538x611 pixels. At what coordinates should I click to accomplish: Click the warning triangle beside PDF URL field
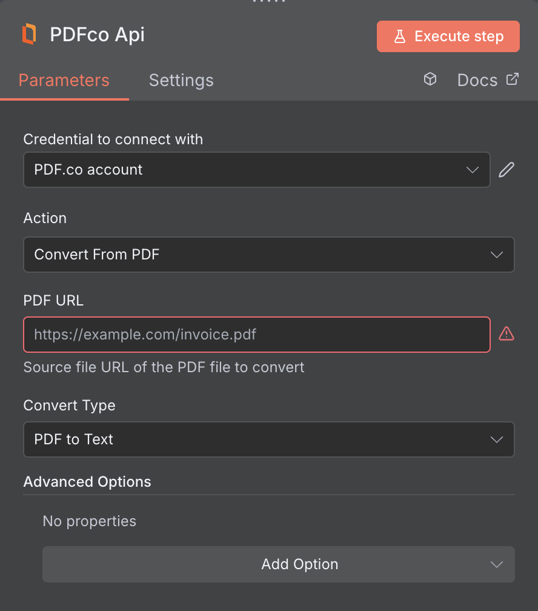tap(506, 333)
